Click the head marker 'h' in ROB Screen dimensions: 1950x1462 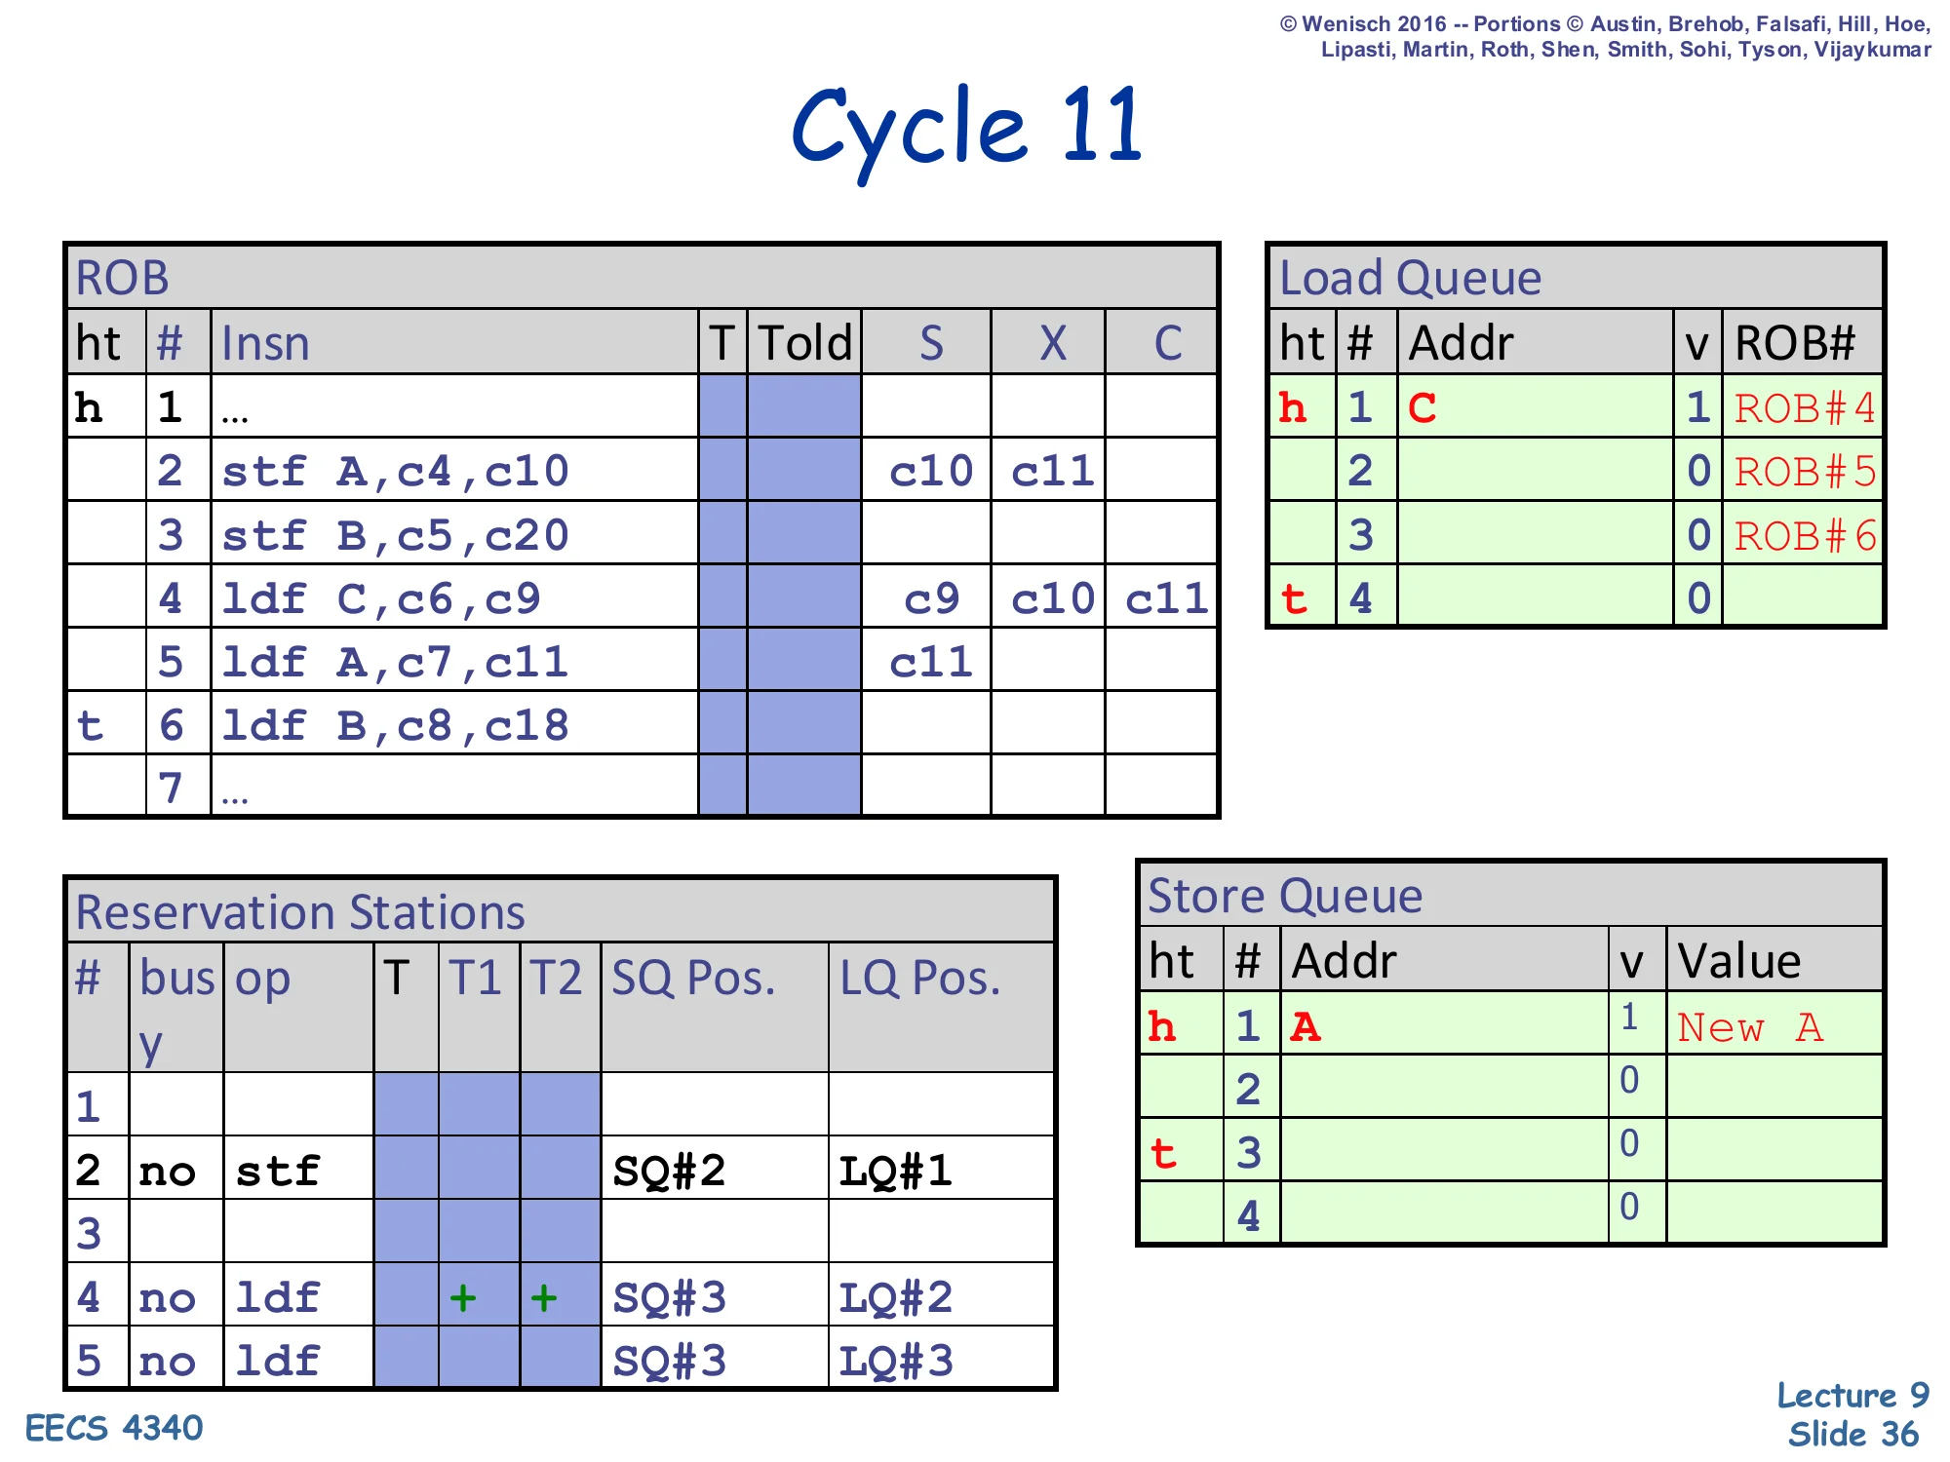coord(88,407)
